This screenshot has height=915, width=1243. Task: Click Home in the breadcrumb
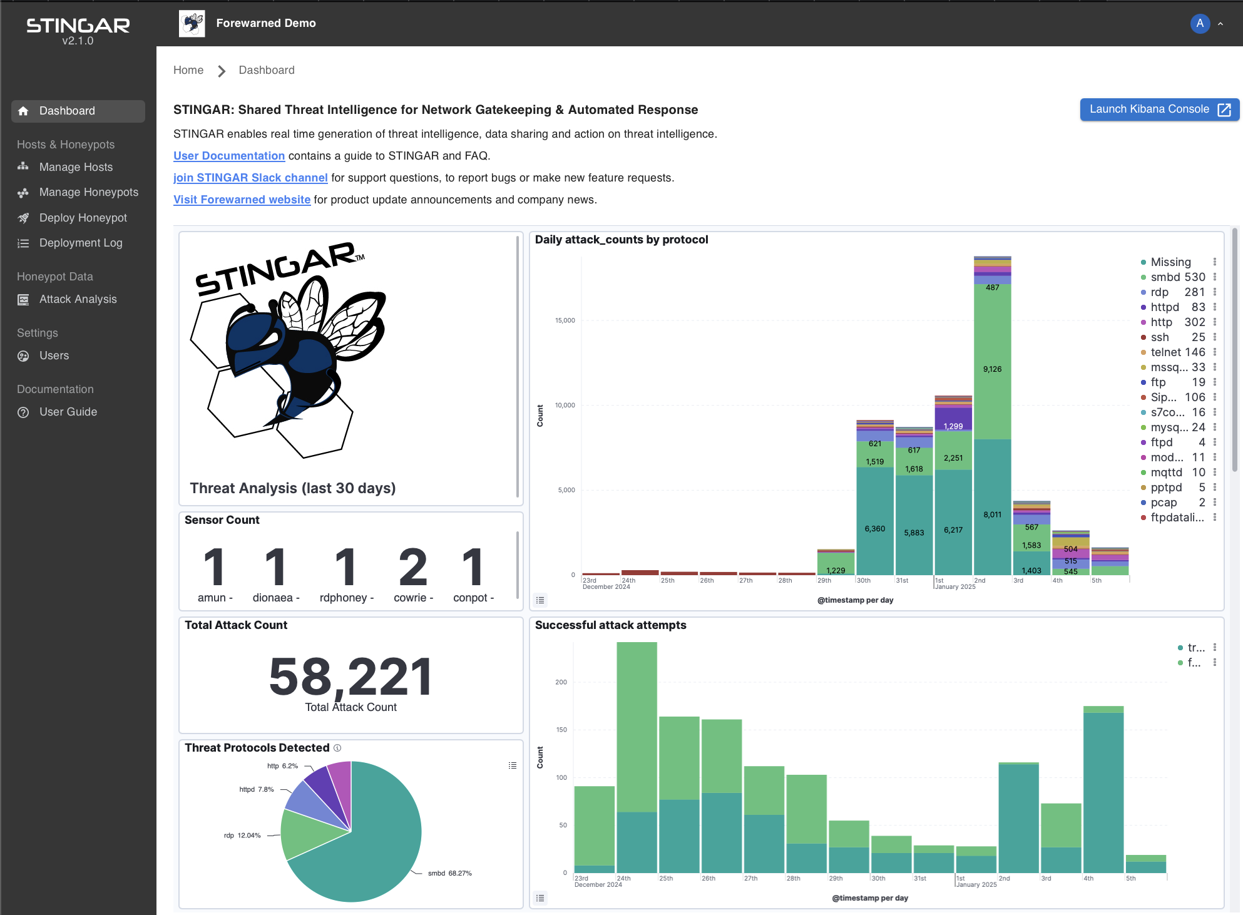(188, 70)
